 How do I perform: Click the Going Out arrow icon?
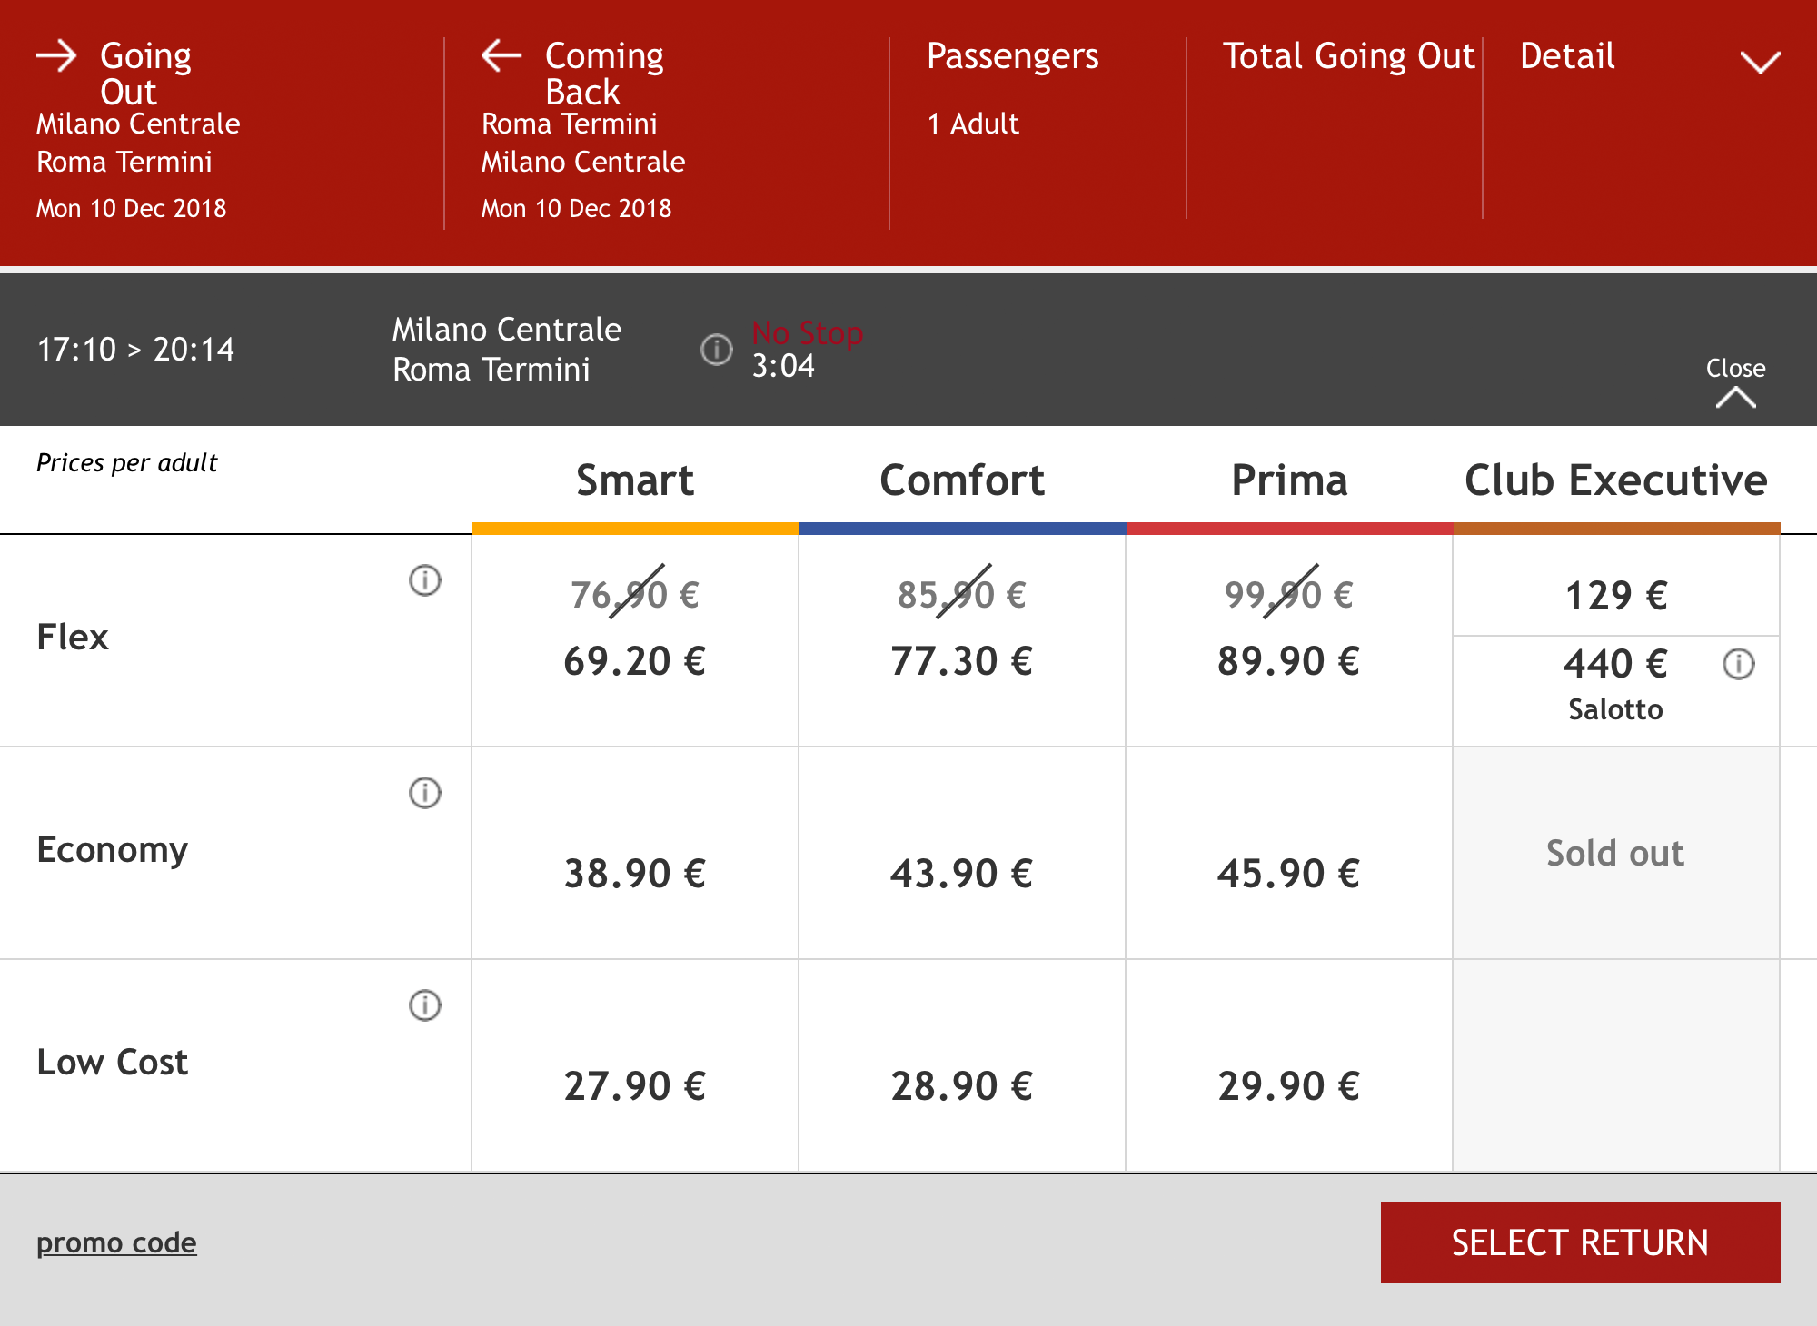56,56
